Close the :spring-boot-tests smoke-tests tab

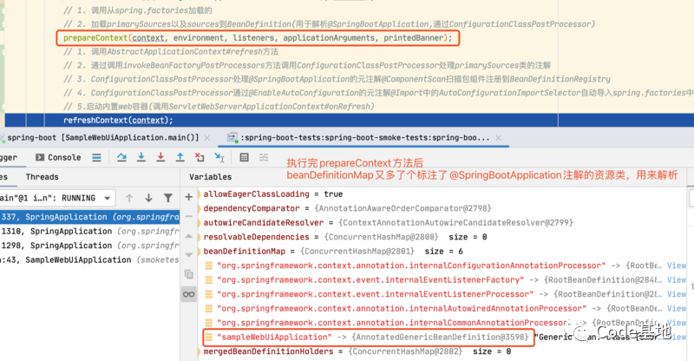pos(498,138)
